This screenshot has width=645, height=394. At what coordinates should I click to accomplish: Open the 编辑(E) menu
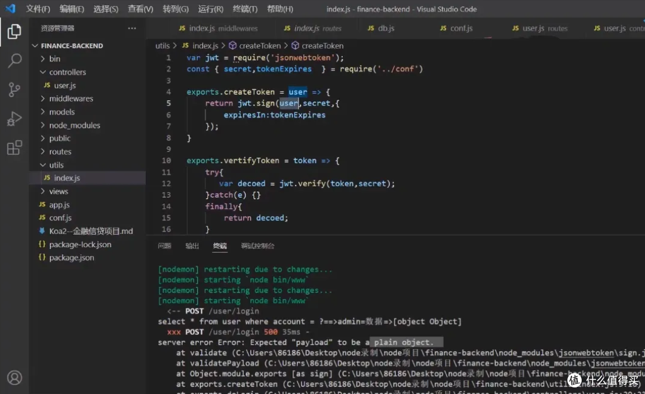pos(72,9)
